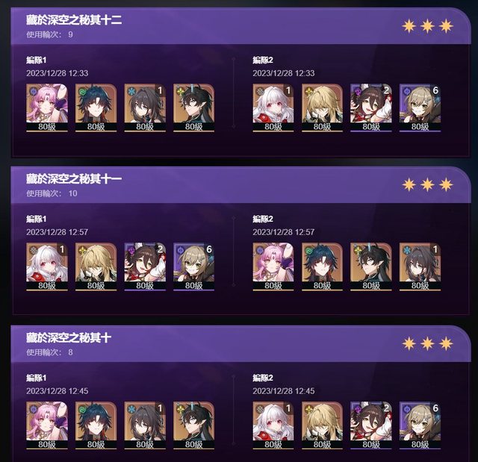The height and width of the screenshot is (462, 478).
Task: Open horned character portrait in stage 十二 編隊1
Action: 194,107
